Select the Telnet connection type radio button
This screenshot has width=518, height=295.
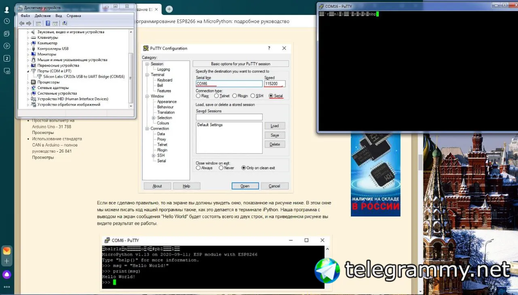point(217,96)
